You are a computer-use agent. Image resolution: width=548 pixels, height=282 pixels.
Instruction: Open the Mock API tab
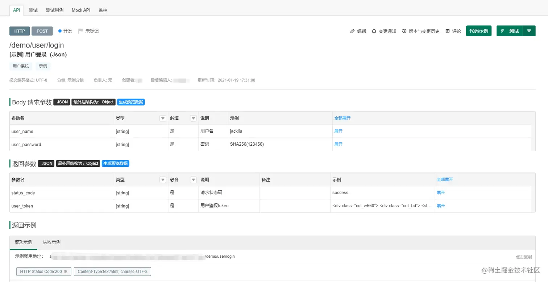[81, 10]
